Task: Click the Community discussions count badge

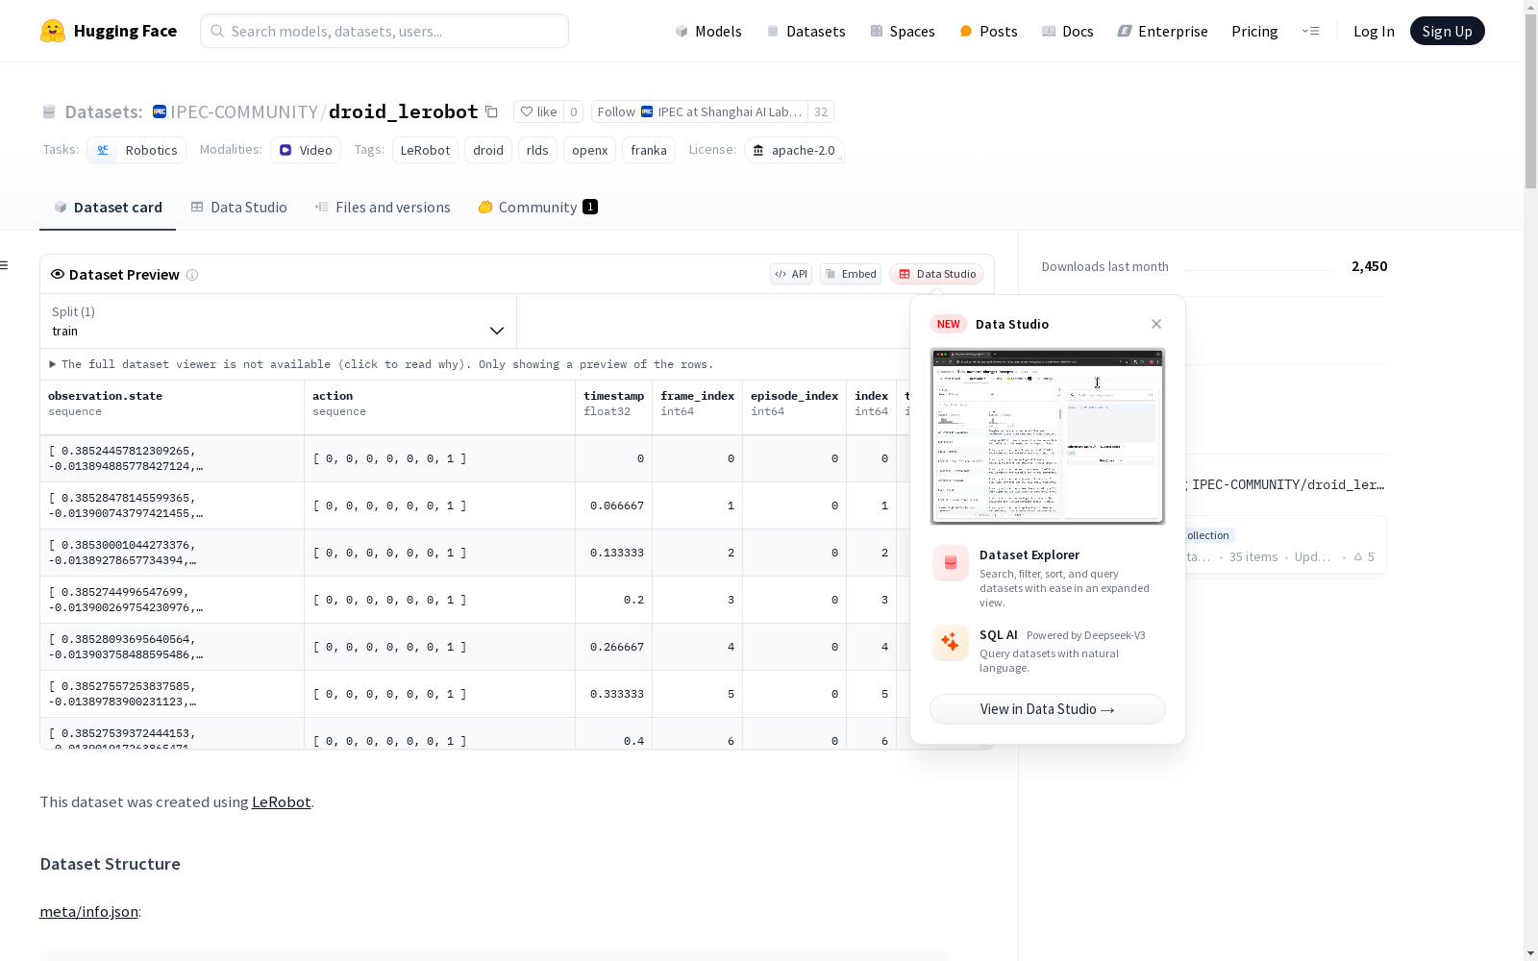Action: (590, 207)
